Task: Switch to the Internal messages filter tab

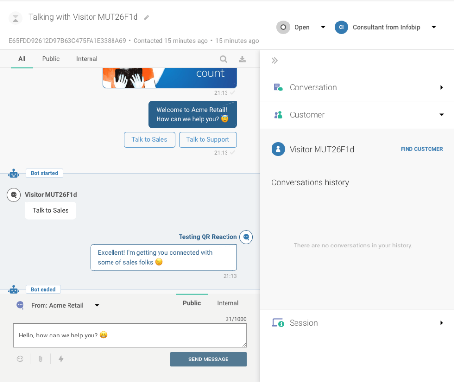Action: coord(87,59)
